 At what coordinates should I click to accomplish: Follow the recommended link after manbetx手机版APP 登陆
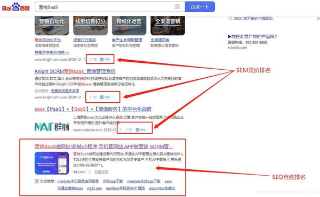pyautogui.click(x=162, y=188)
